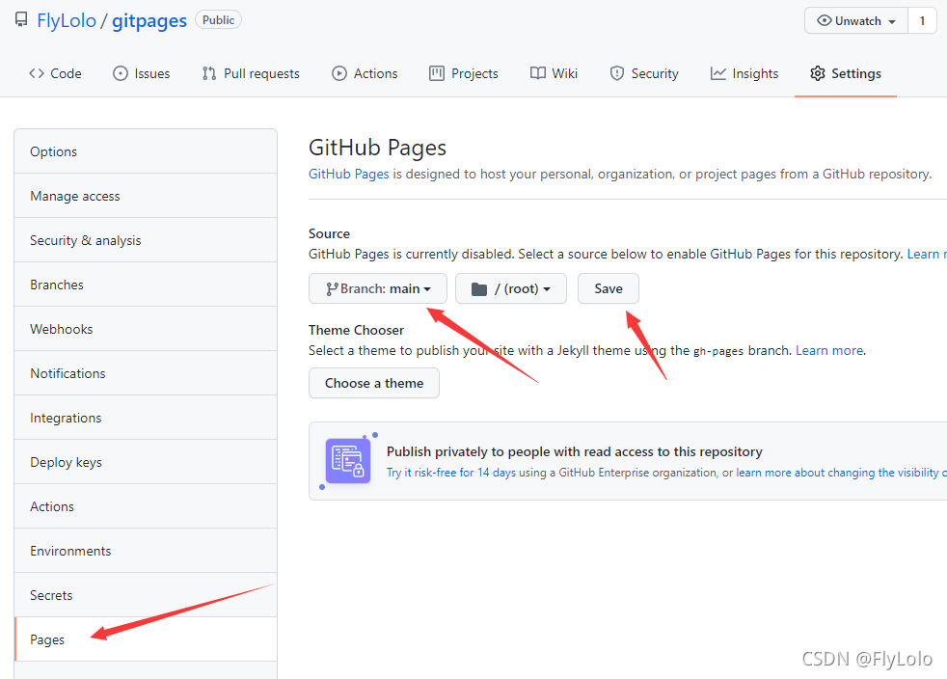Click the Code tab angle-brackets icon
Viewport: 947px width, 679px height.
point(37,73)
